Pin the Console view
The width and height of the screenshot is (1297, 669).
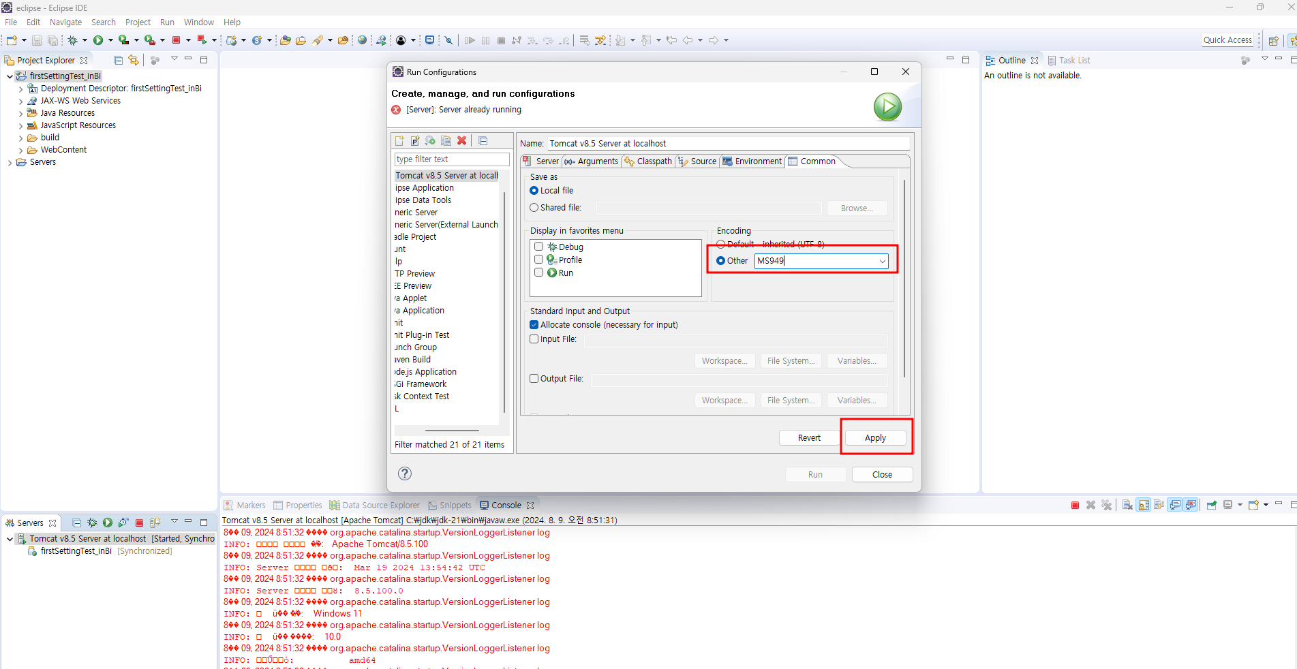(x=1212, y=505)
